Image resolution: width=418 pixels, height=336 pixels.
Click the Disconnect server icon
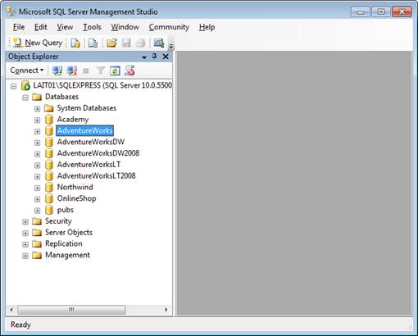pos(72,70)
